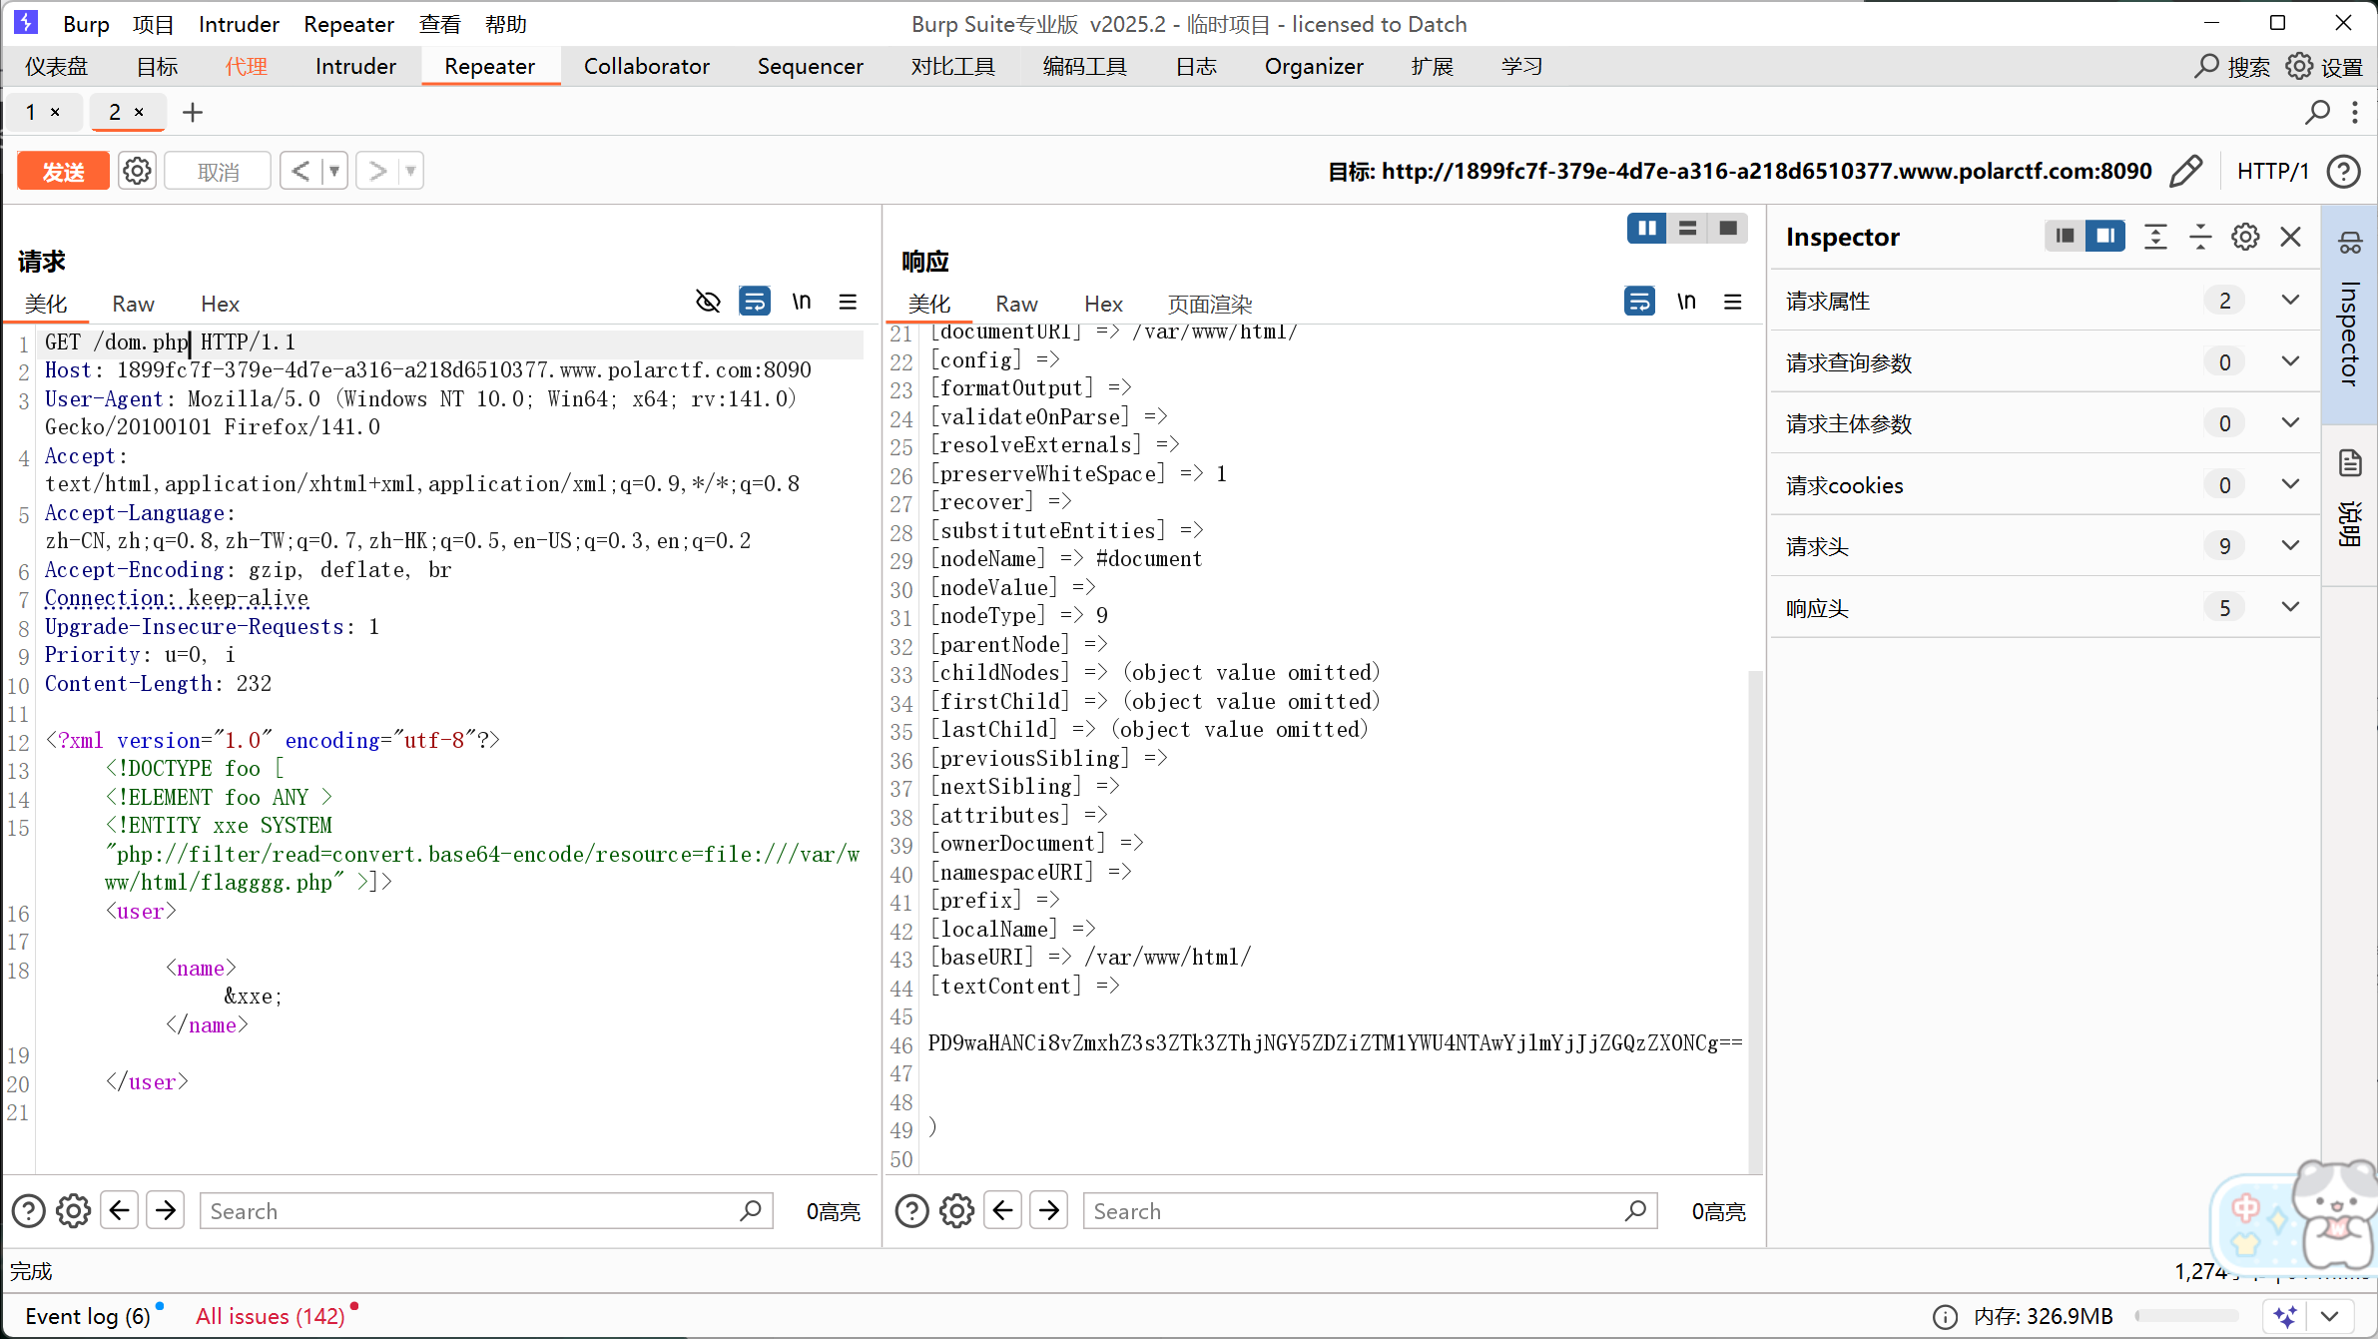Screen dimensions: 2378x1339
Task: Go to previous search match in request
Action: tap(120, 1211)
